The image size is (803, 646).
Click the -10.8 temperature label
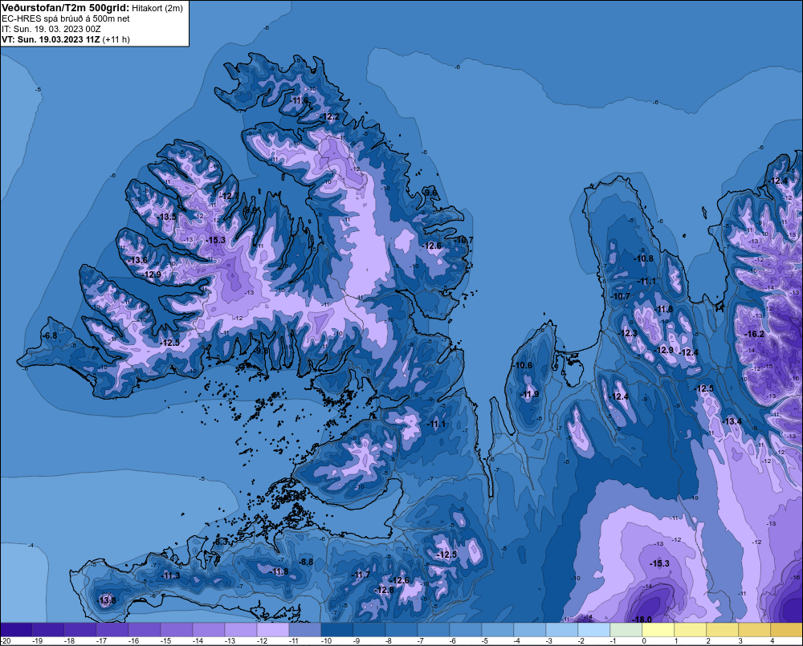coord(643,258)
